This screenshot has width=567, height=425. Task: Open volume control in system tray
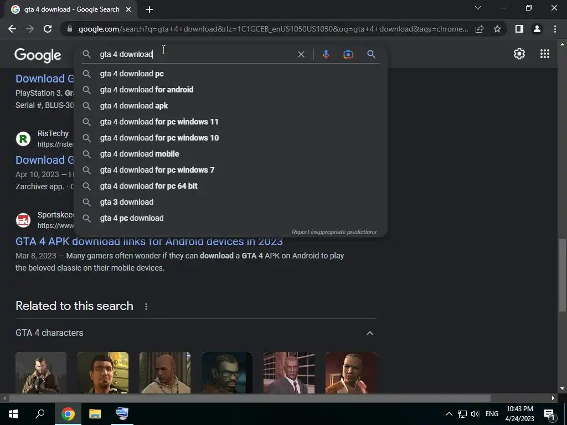[475, 414]
